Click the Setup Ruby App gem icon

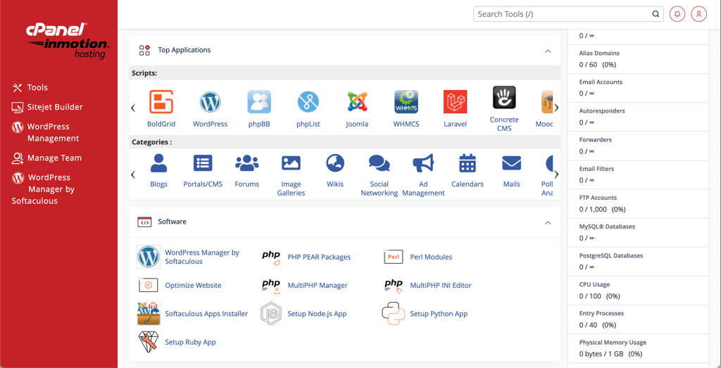pyautogui.click(x=149, y=342)
